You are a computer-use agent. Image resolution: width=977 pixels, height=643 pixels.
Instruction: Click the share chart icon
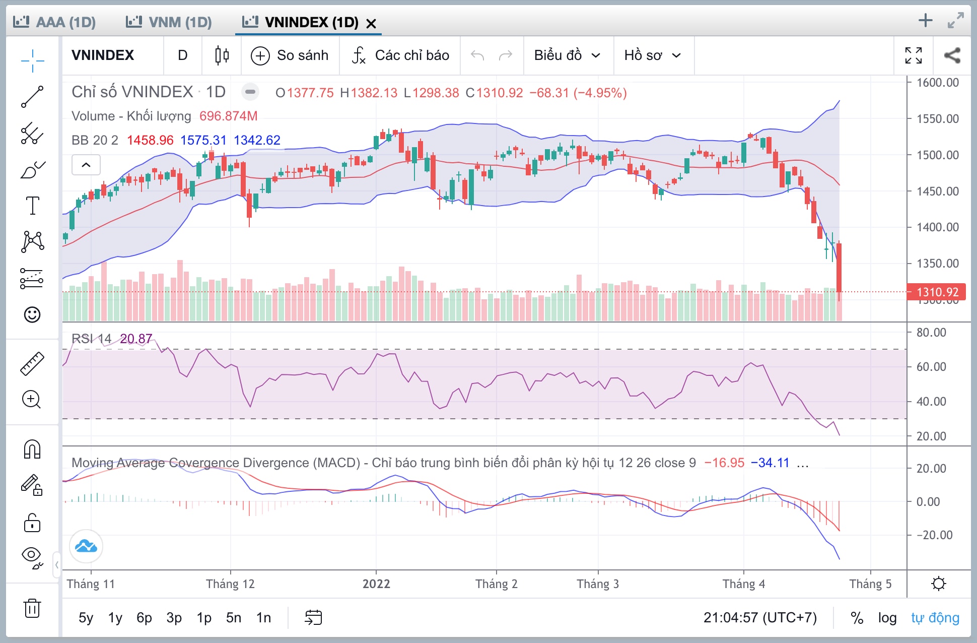pos(952,55)
